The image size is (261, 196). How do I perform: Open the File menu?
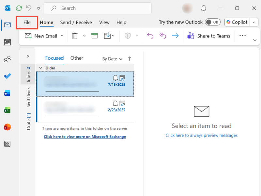[27, 23]
